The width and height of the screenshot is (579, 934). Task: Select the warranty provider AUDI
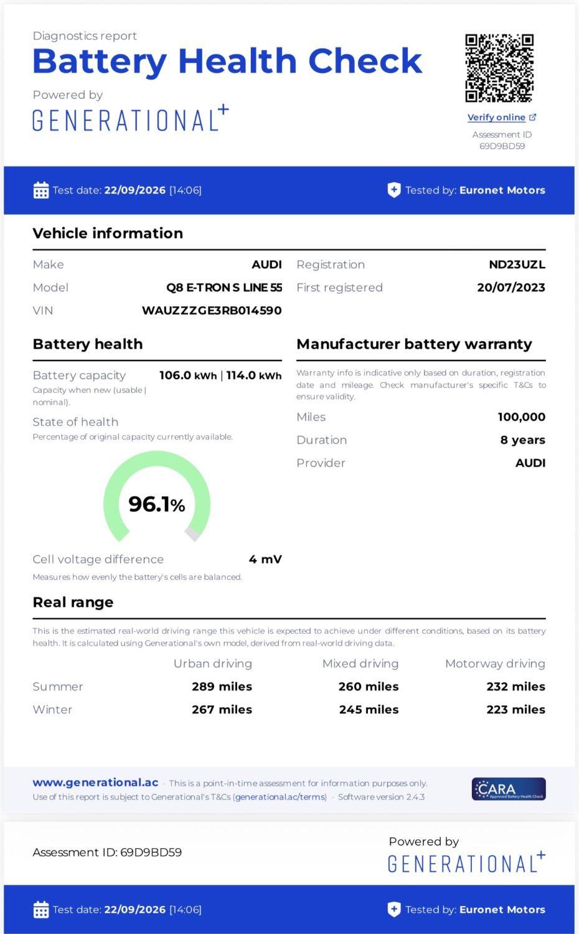coord(530,463)
